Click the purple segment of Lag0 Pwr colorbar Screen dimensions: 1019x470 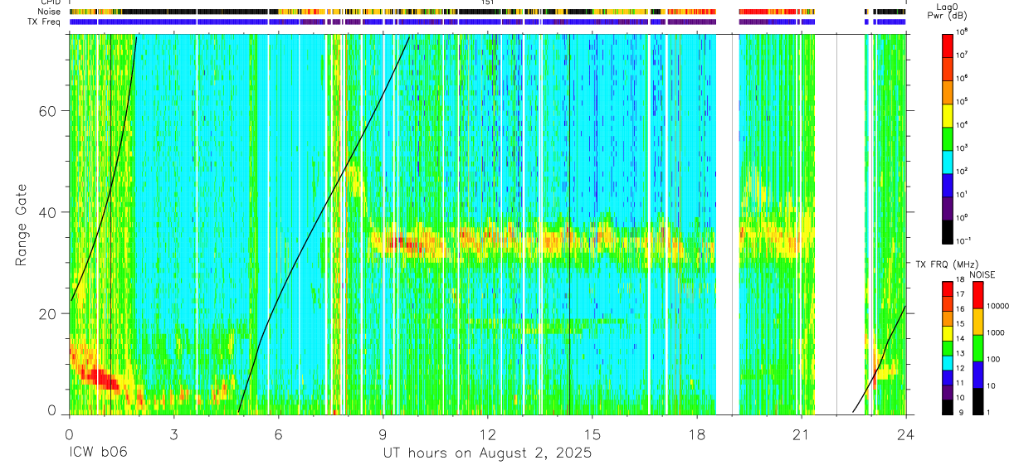point(948,208)
